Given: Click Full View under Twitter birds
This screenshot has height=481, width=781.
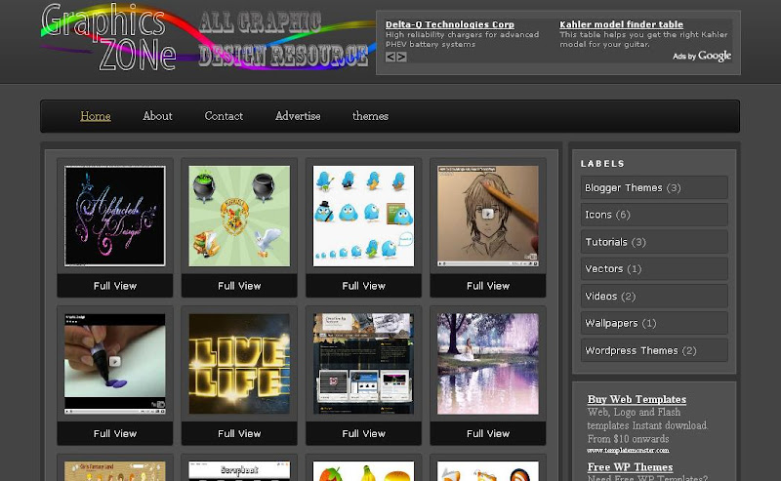Looking at the screenshot, I should (363, 286).
